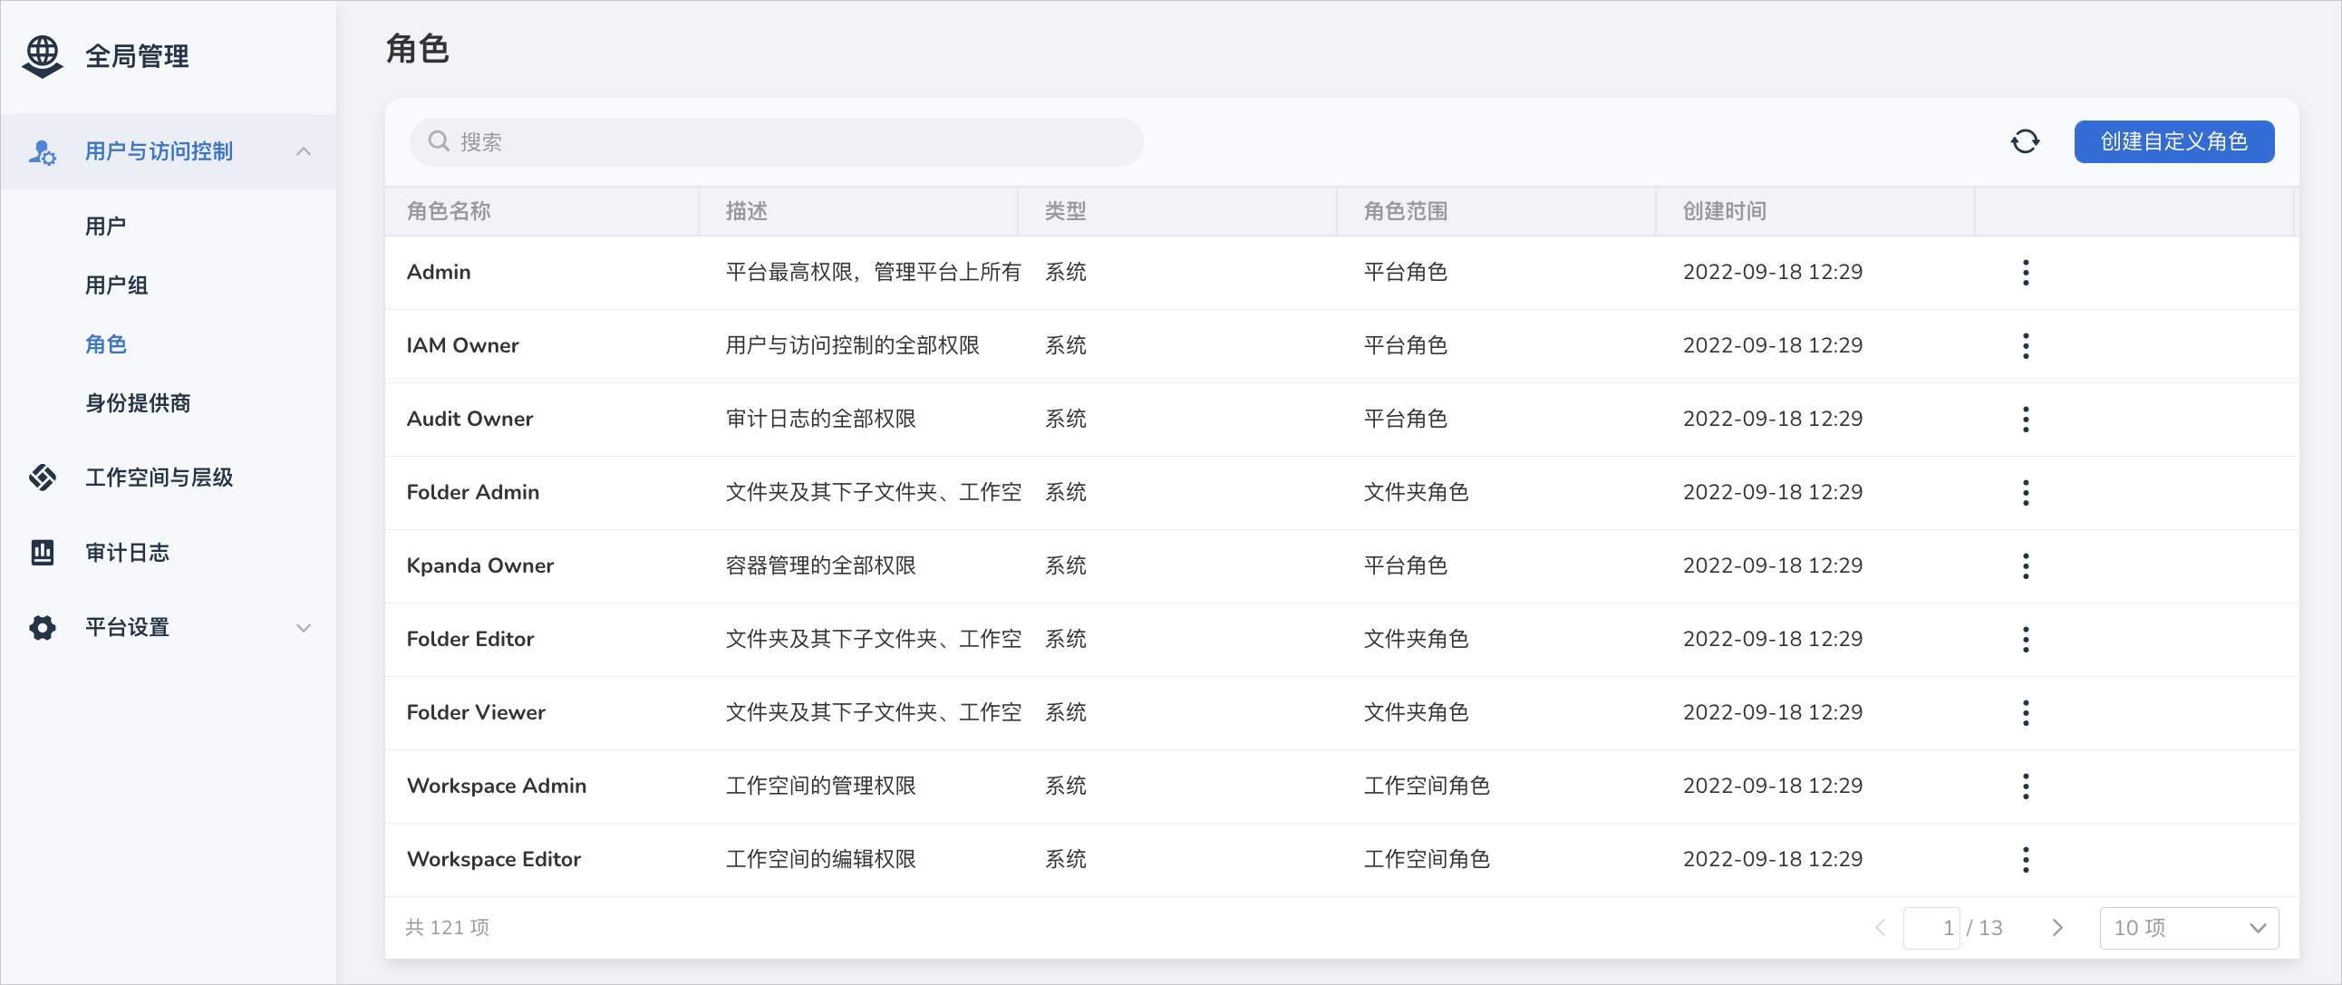Viewport: 2342px width, 985px height.
Task: Click 工作空间角色 in Workspace Admin row
Action: click(1427, 786)
